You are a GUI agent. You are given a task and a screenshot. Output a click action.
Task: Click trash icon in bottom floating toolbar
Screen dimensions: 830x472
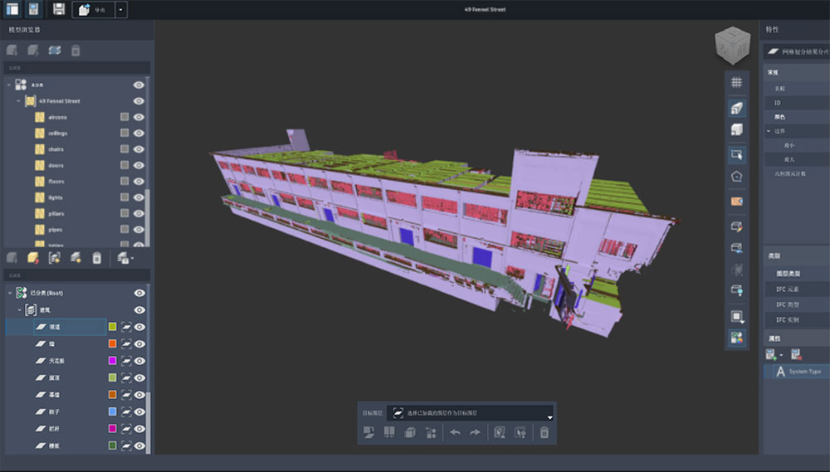pos(544,432)
